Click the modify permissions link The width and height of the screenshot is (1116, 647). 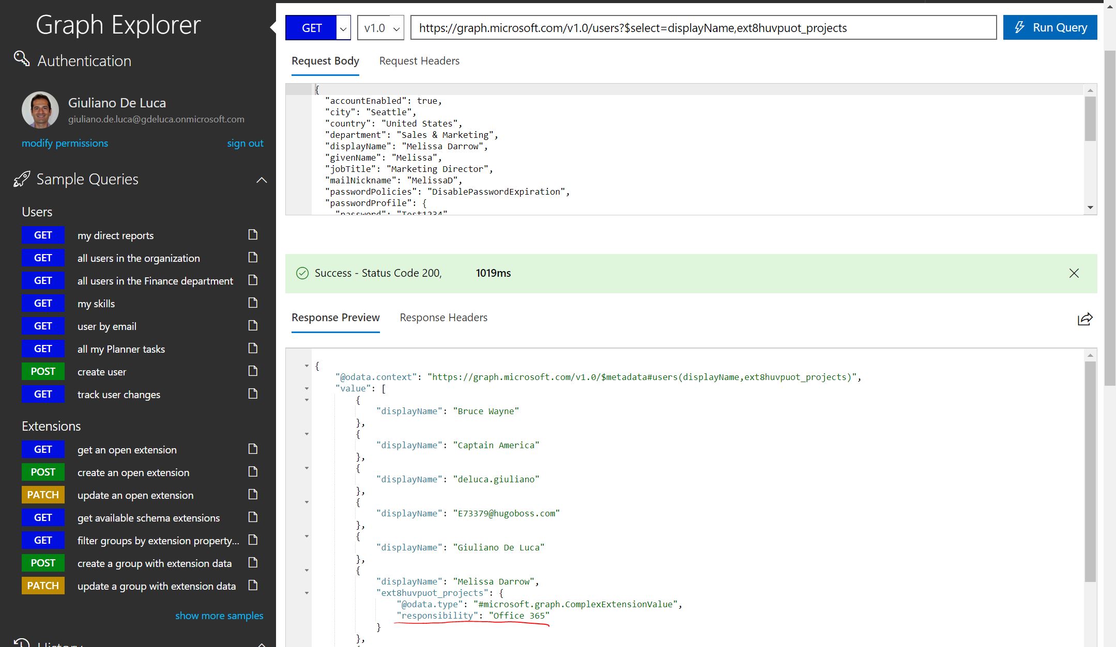[x=65, y=143]
